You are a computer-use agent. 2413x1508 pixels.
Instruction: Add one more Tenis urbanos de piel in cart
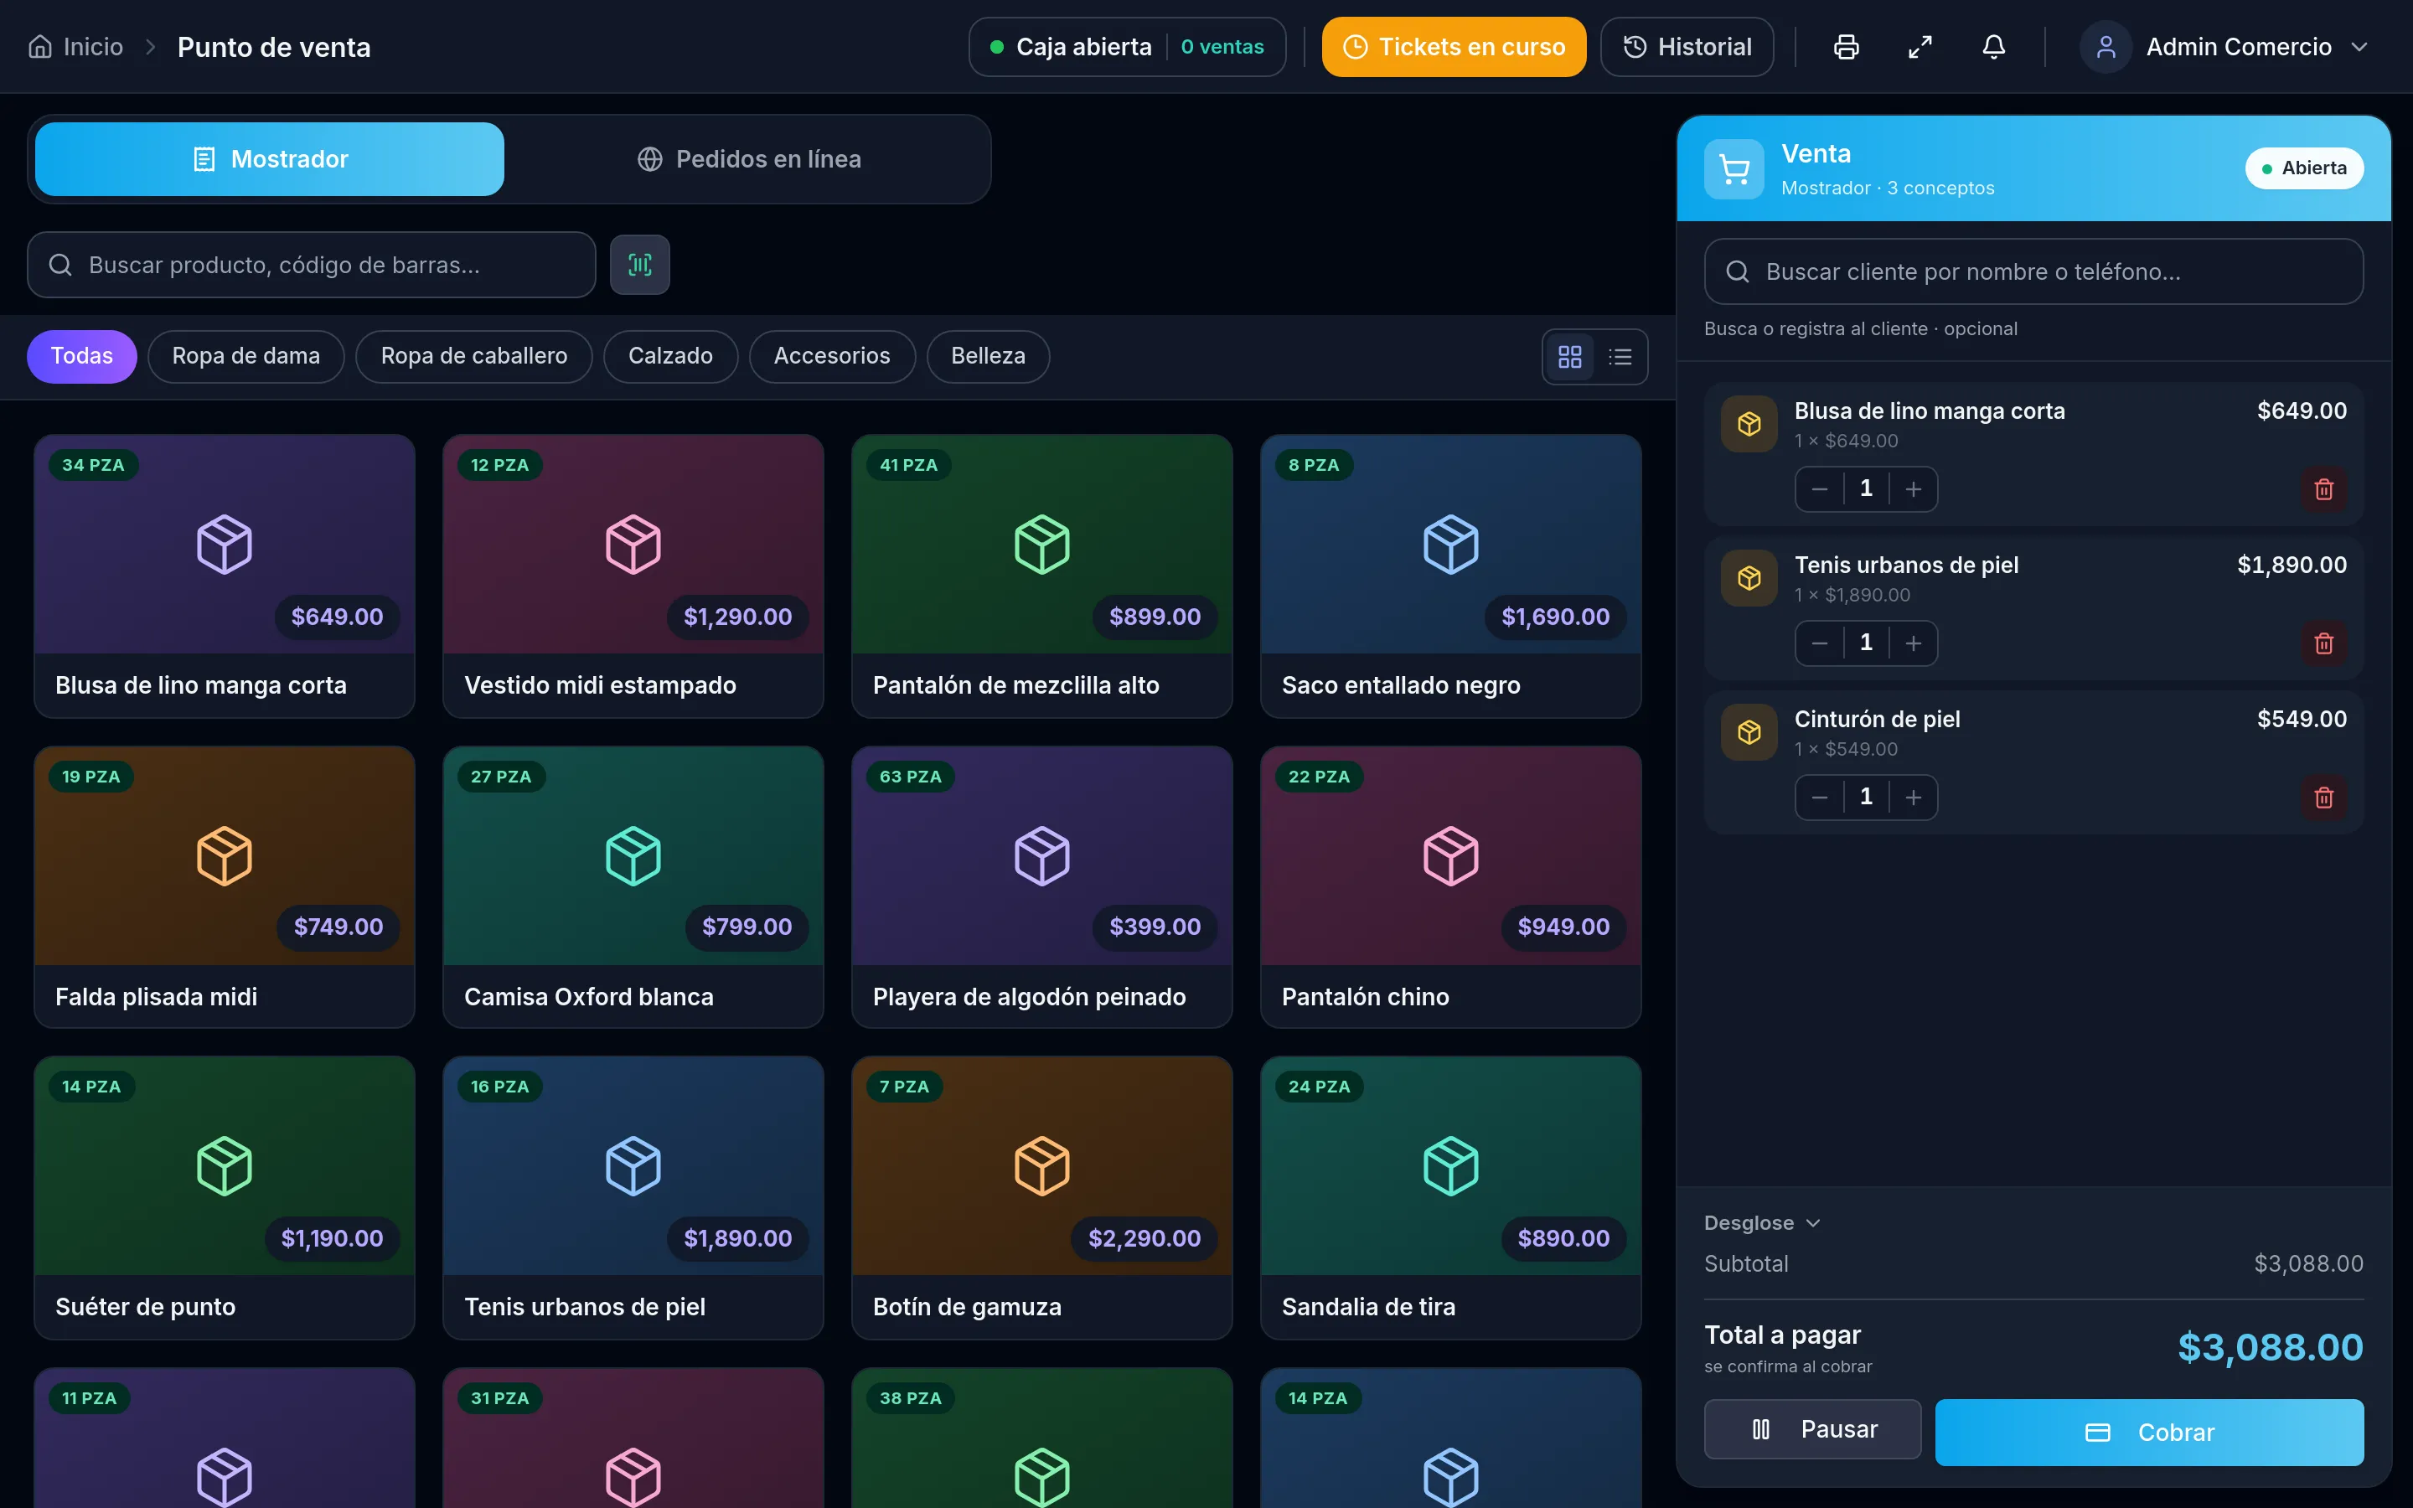[x=1913, y=643]
